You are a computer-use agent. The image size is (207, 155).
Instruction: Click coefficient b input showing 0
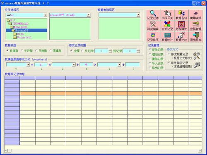tap(86, 64)
